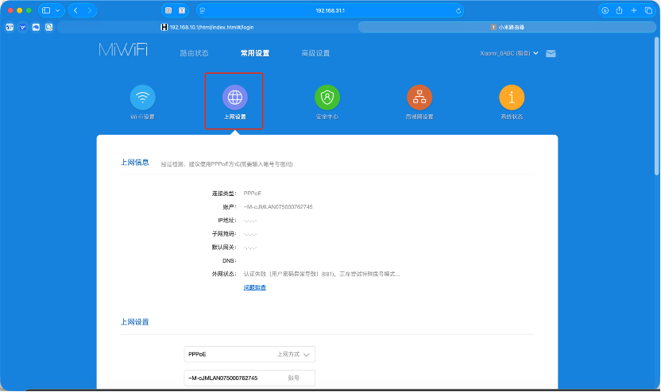The width and height of the screenshot is (661, 392).
Task: Click the second pinned tab icon
Action: click(23, 27)
